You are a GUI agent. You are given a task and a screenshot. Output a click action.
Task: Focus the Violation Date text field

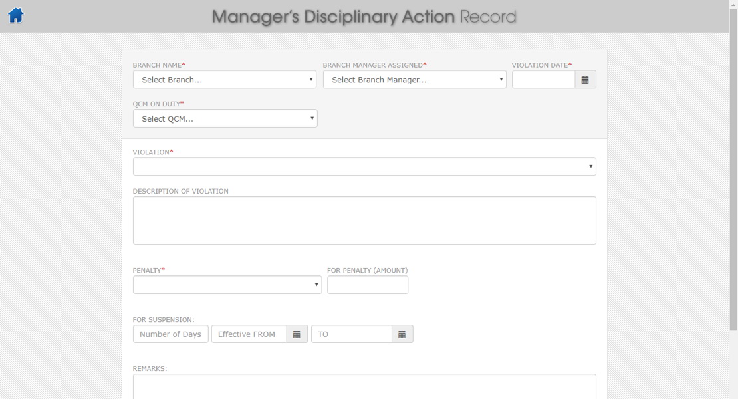click(x=543, y=80)
